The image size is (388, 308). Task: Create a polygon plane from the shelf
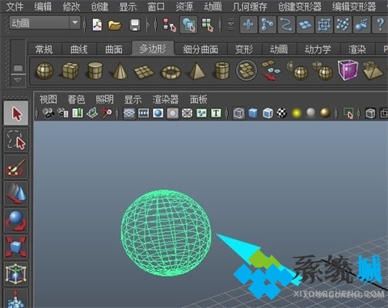coord(144,72)
